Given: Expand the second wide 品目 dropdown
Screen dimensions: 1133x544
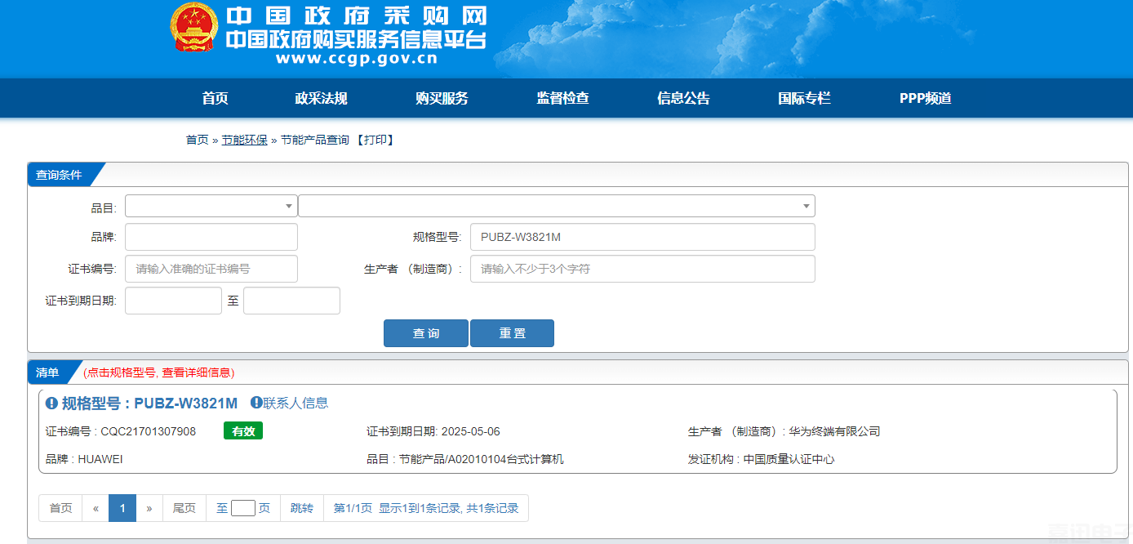Looking at the screenshot, I should coord(556,206).
